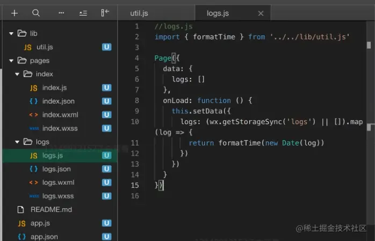This screenshot has height=241, width=375.
Task: Click 'wx.getStorageSync' on line 10
Action: (x=246, y=122)
